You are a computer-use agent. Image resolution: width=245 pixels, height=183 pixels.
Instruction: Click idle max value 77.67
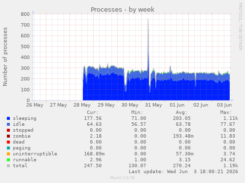228,124
